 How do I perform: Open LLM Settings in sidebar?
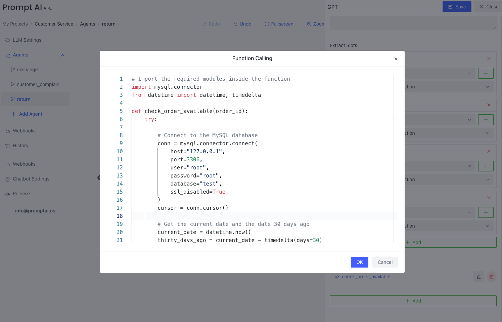tap(27, 40)
